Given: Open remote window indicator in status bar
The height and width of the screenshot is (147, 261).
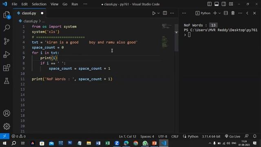Looking at the screenshot, I should [x=4, y=136].
